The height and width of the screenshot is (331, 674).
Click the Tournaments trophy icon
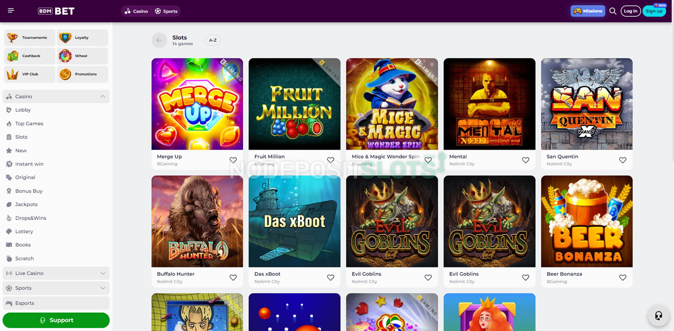pyautogui.click(x=13, y=37)
